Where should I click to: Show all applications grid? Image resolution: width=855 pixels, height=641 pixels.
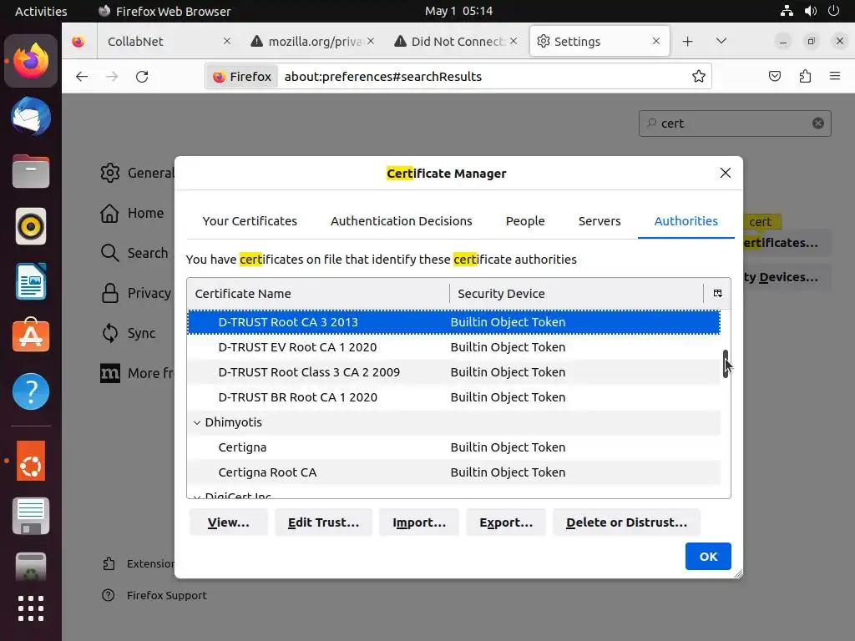(x=31, y=608)
